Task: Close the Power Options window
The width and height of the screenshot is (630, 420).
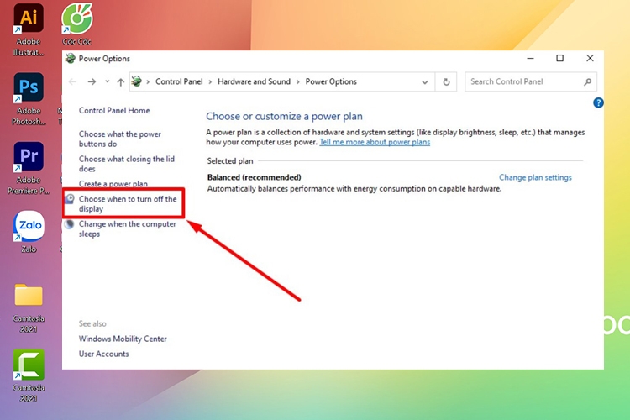Action: pos(590,58)
